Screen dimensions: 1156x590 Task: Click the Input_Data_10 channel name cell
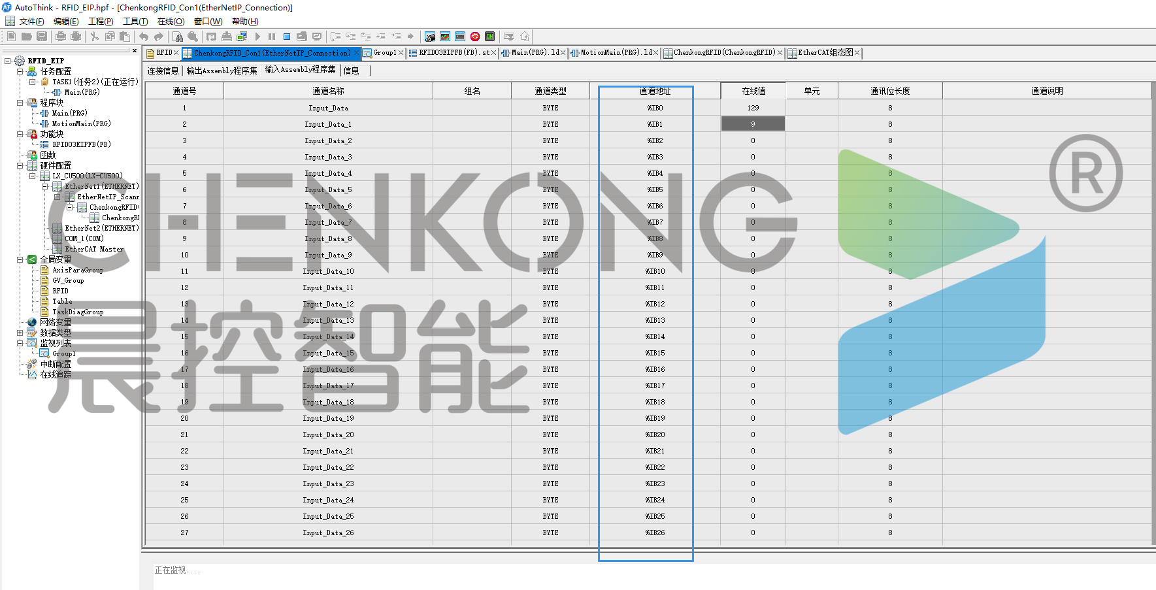pyautogui.click(x=328, y=271)
